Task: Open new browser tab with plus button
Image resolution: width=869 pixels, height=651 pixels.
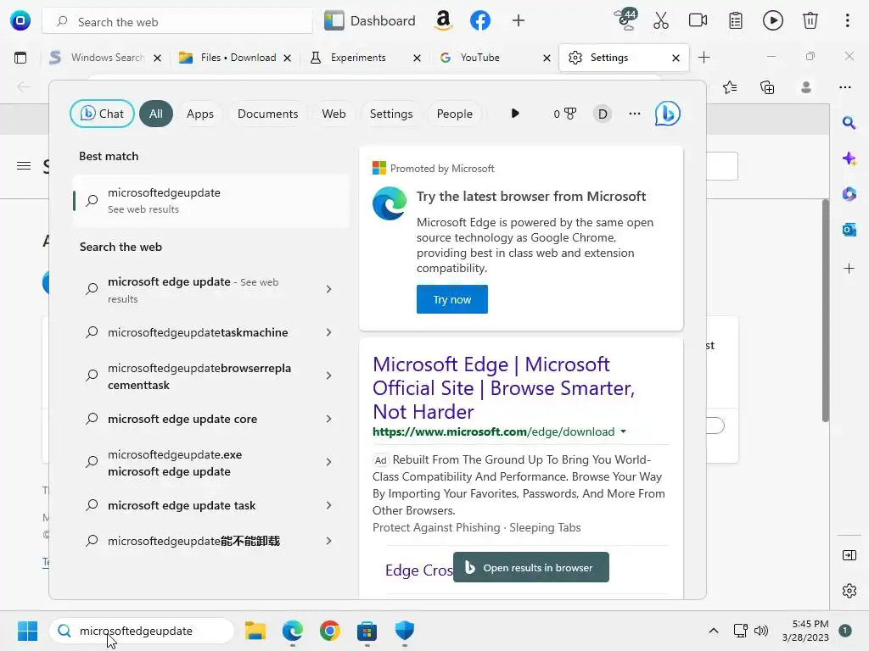Action: (x=704, y=58)
